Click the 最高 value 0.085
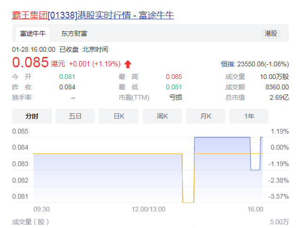Screen dimensions: 304x228 (x=174, y=77)
